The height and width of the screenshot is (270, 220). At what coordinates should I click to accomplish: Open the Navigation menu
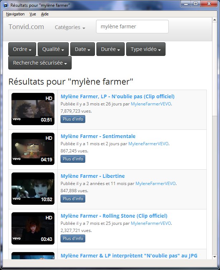tap(15, 14)
